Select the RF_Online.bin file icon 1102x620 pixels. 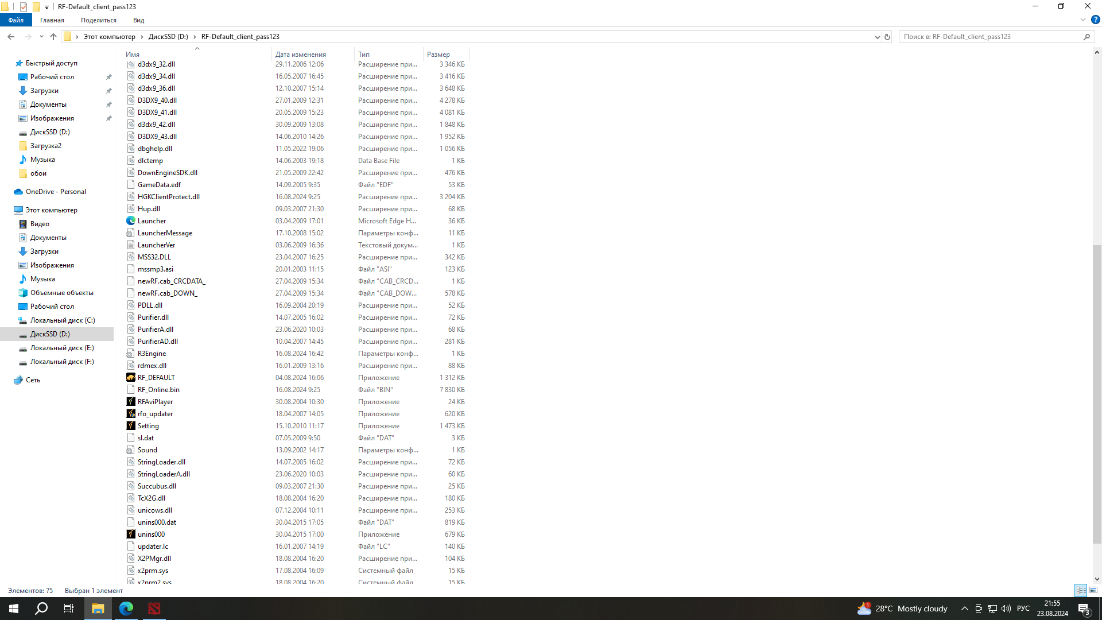[131, 389]
